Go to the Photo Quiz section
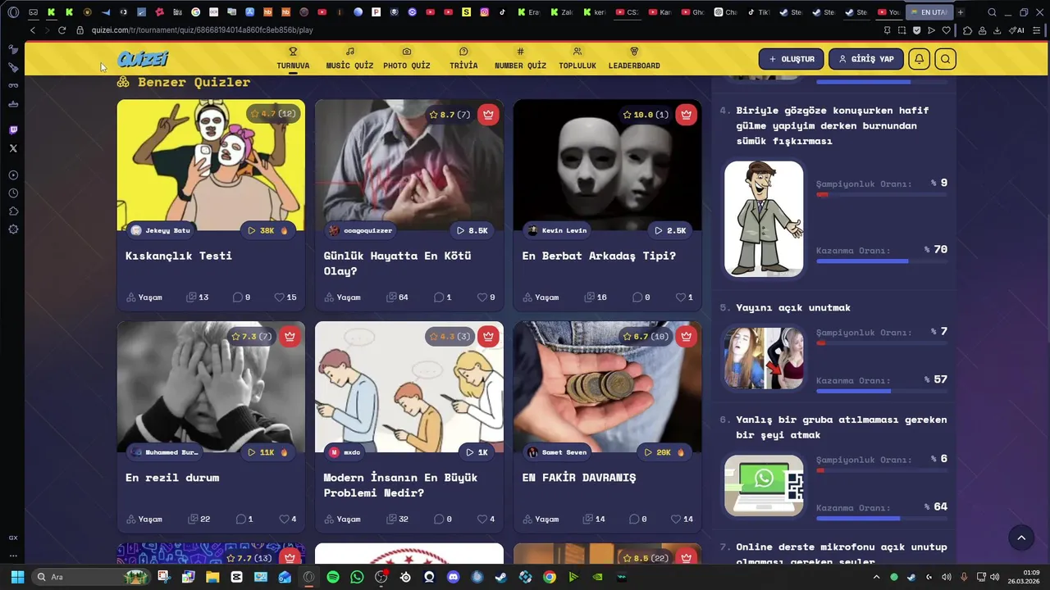Viewport: 1050px width, 590px height. [407, 58]
